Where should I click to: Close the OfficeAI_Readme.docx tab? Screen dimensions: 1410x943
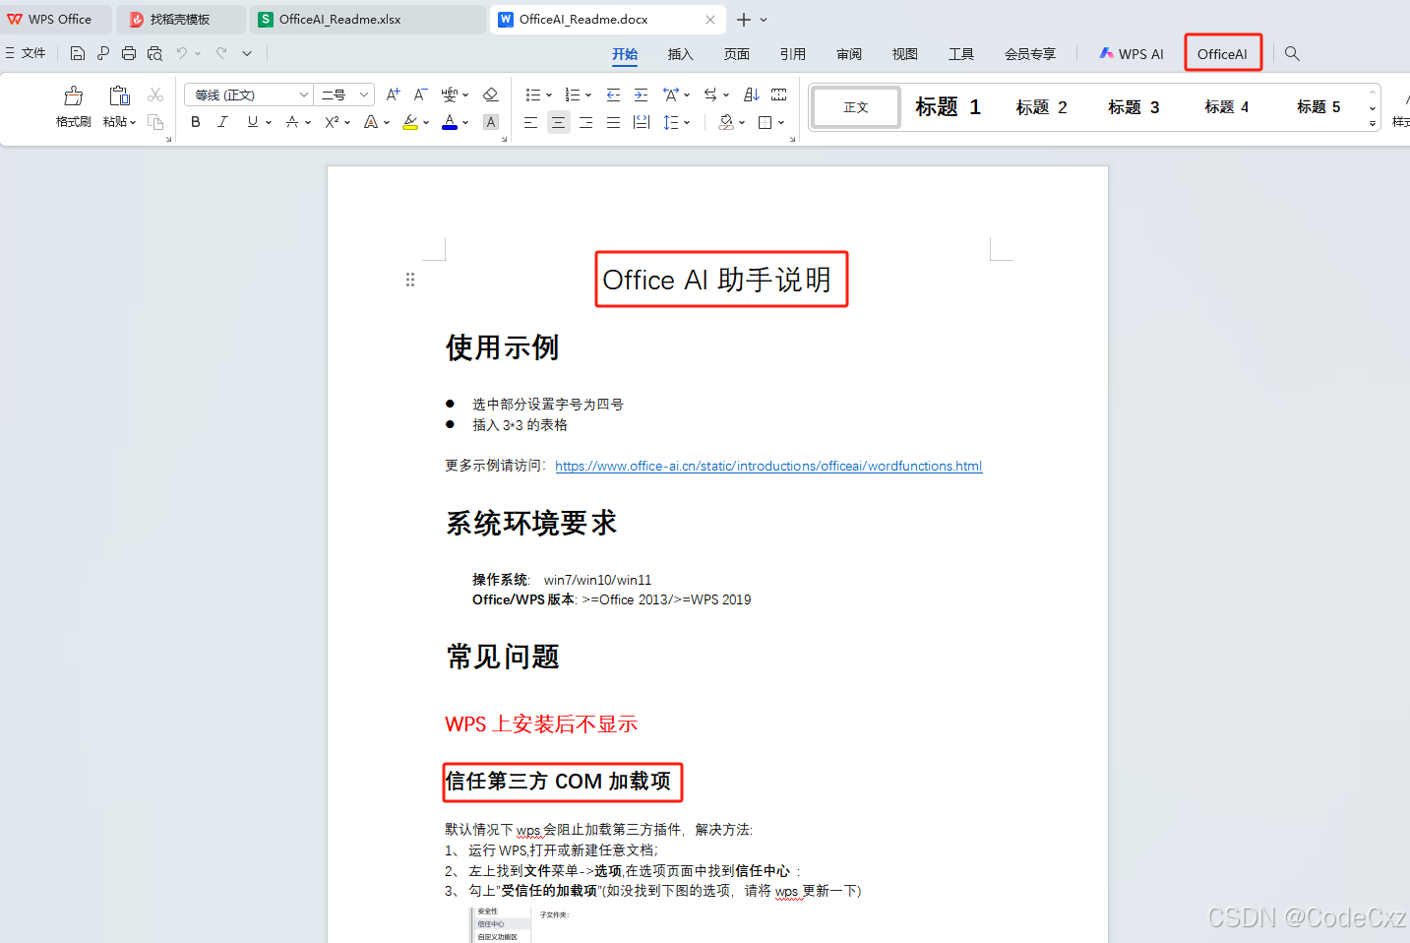tap(710, 20)
